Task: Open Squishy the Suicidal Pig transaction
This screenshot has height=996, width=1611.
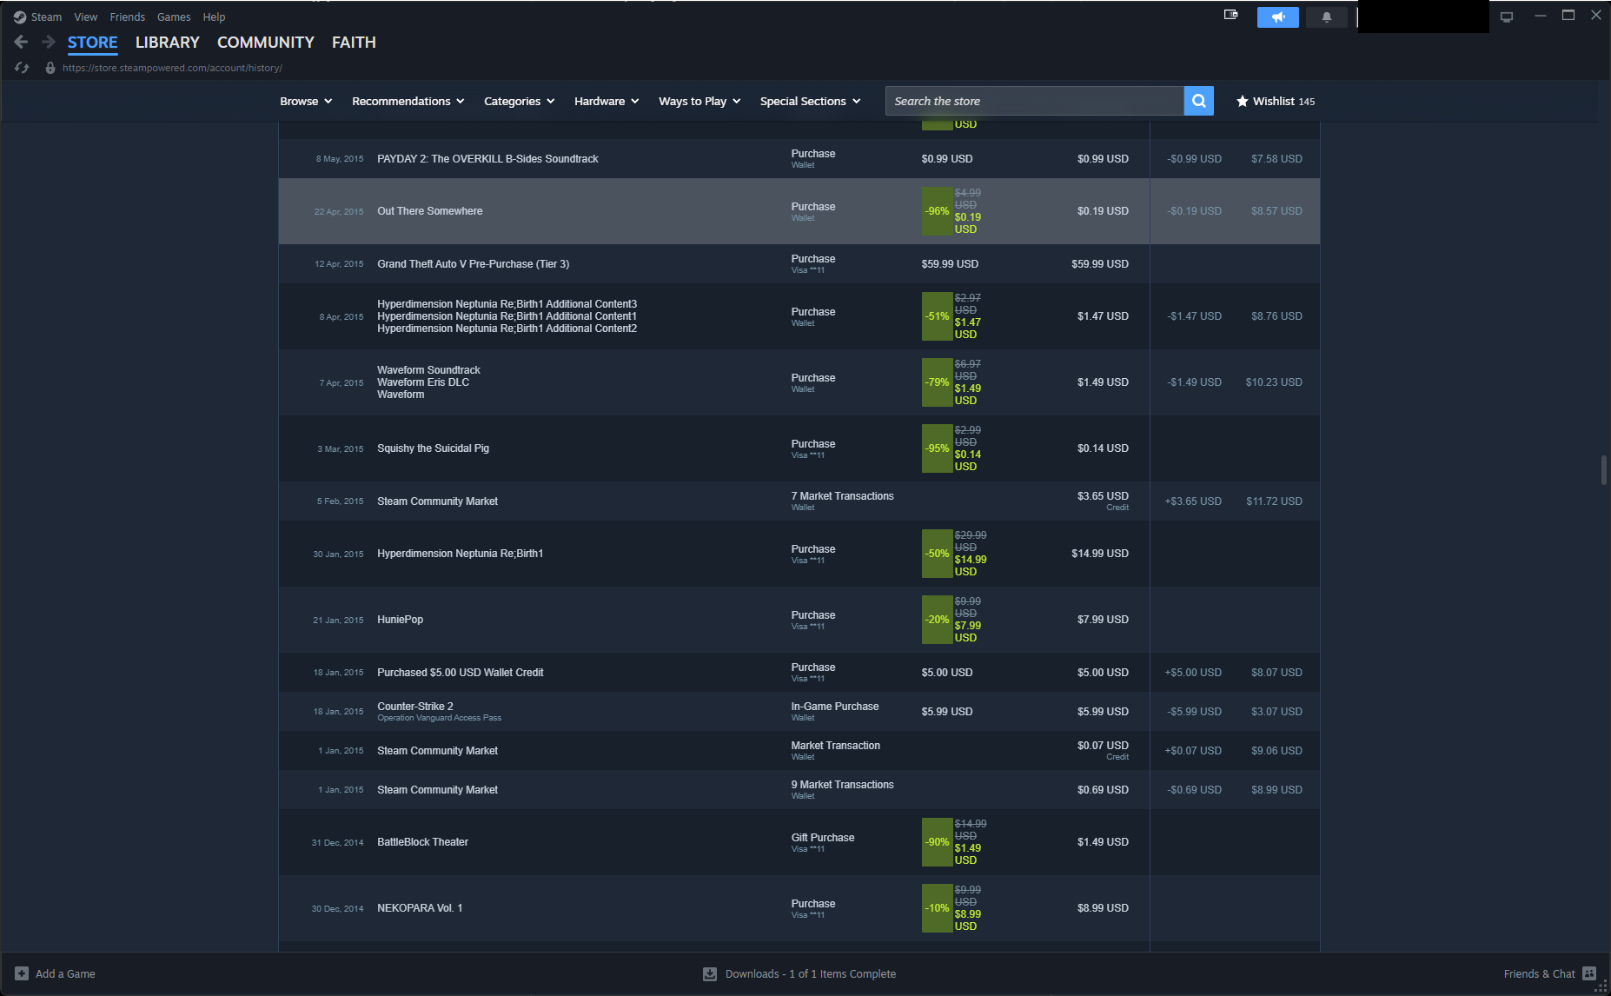Action: tap(799, 448)
